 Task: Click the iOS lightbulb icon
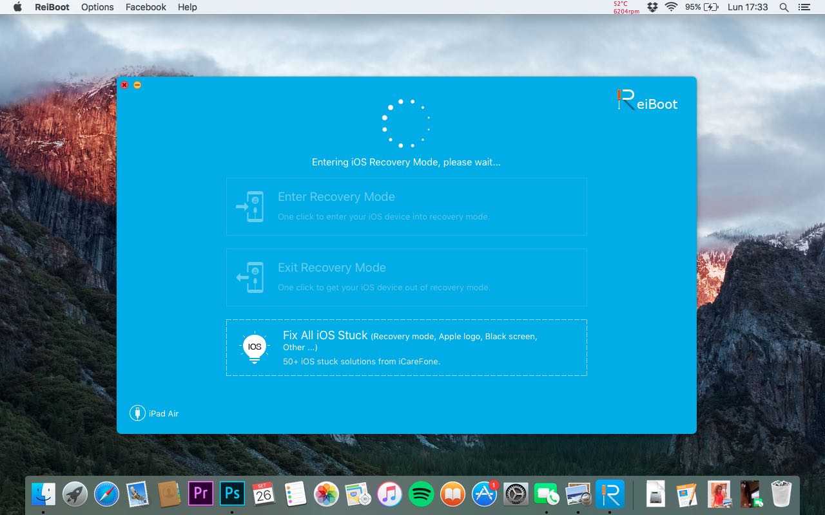pyautogui.click(x=255, y=348)
